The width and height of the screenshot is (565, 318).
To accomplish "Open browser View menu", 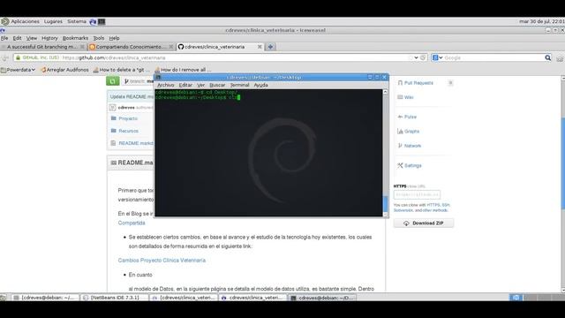I will click(x=32, y=38).
